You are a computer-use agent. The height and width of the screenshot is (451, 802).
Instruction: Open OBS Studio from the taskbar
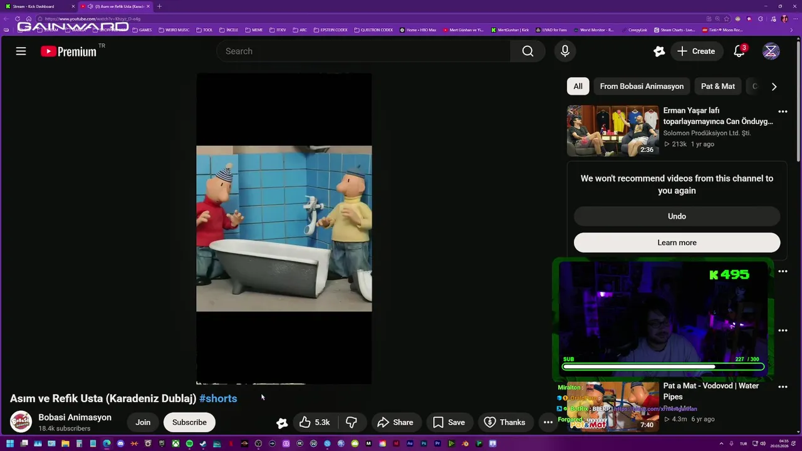[258, 443]
